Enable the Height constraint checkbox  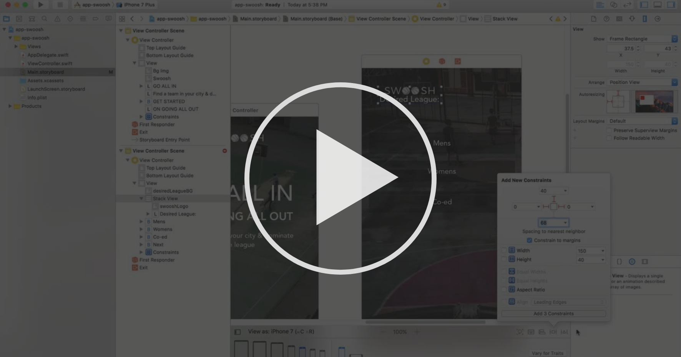505,259
